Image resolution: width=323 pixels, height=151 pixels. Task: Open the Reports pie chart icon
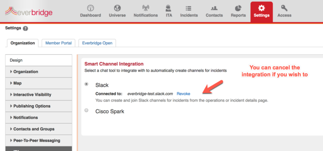pyautogui.click(x=238, y=8)
